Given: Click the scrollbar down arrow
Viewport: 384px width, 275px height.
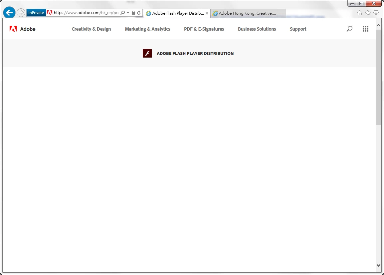Looking at the screenshot, I should pos(378,265).
